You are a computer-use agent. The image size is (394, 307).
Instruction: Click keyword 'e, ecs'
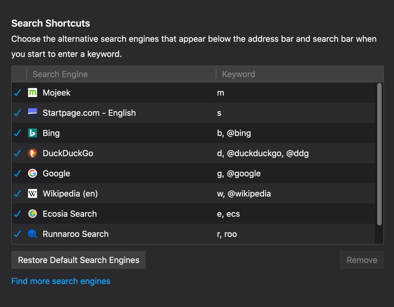[228, 214]
